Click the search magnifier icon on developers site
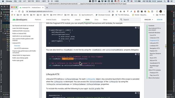This screenshot has height=98, width=175. click(121, 20)
